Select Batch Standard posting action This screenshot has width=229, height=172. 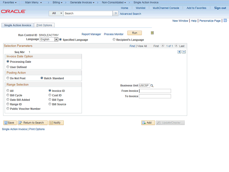(42, 78)
